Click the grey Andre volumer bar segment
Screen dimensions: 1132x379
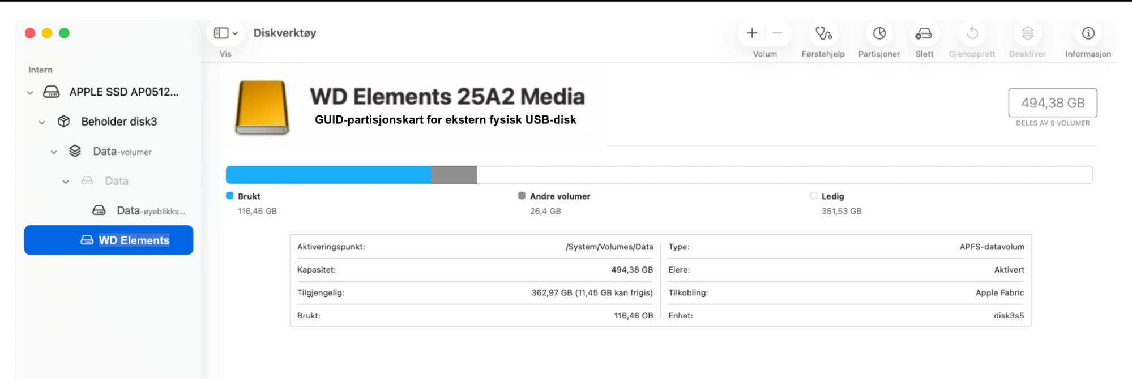click(454, 175)
